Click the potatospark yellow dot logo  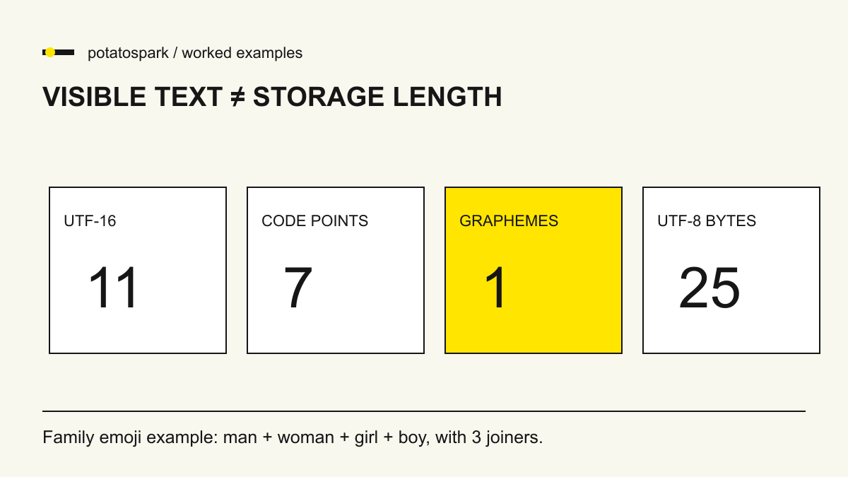click(x=50, y=52)
